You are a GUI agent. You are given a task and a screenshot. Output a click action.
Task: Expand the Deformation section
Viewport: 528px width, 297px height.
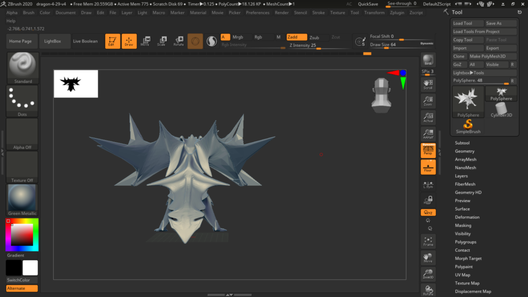467,217
